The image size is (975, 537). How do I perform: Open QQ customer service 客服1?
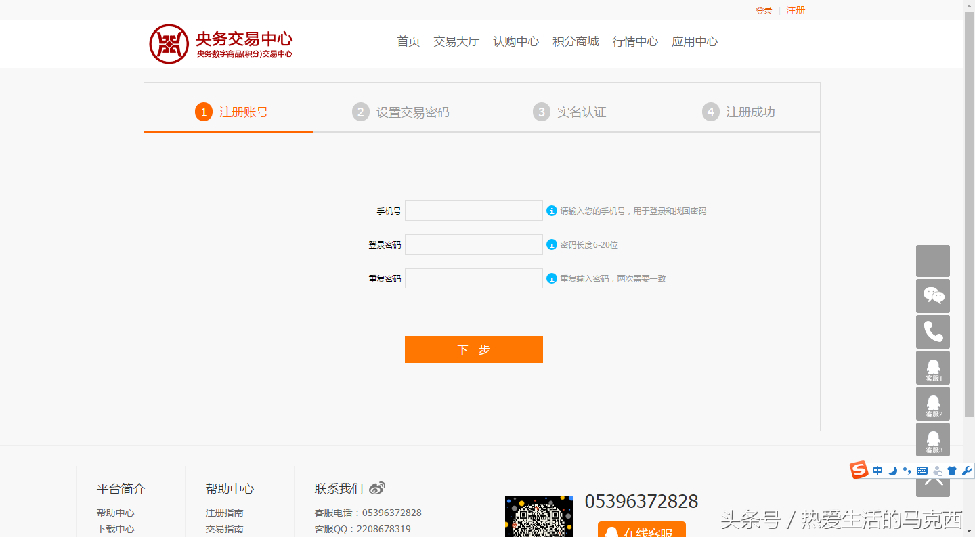(933, 368)
